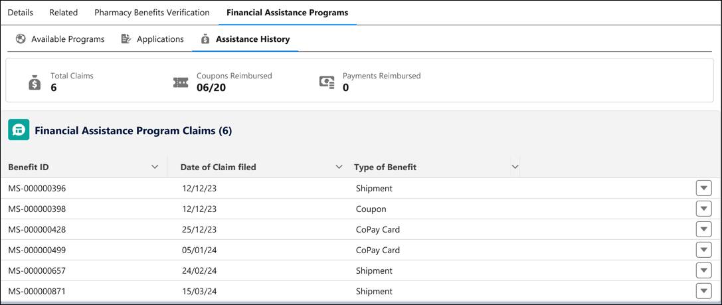Screen dimensions: 722x305
Task: Click Financial Assistance Program Claims (6) title
Action: tap(134, 131)
